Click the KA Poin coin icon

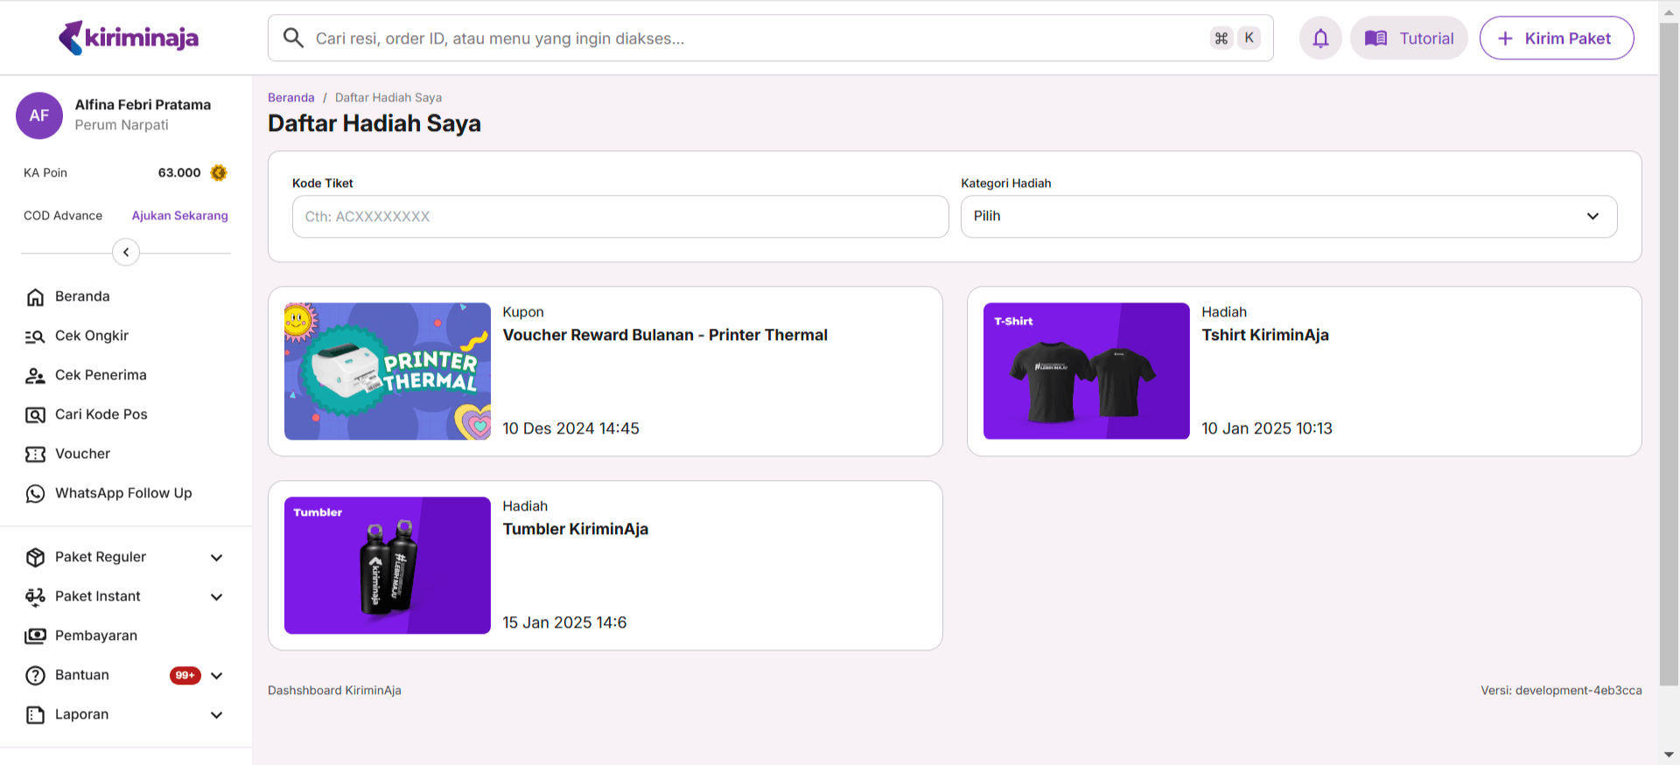coord(219,173)
